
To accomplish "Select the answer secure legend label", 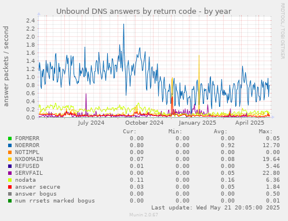I will tap(38, 187).
